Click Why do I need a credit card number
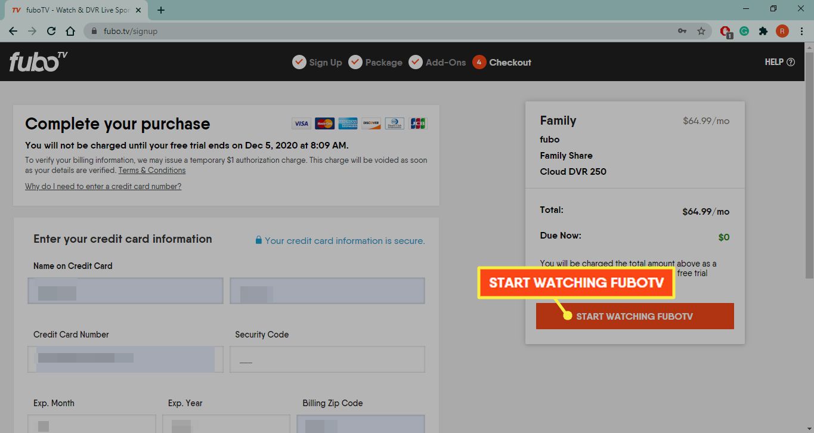Image resolution: width=814 pixels, height=433 pixels. coord(103,187)
